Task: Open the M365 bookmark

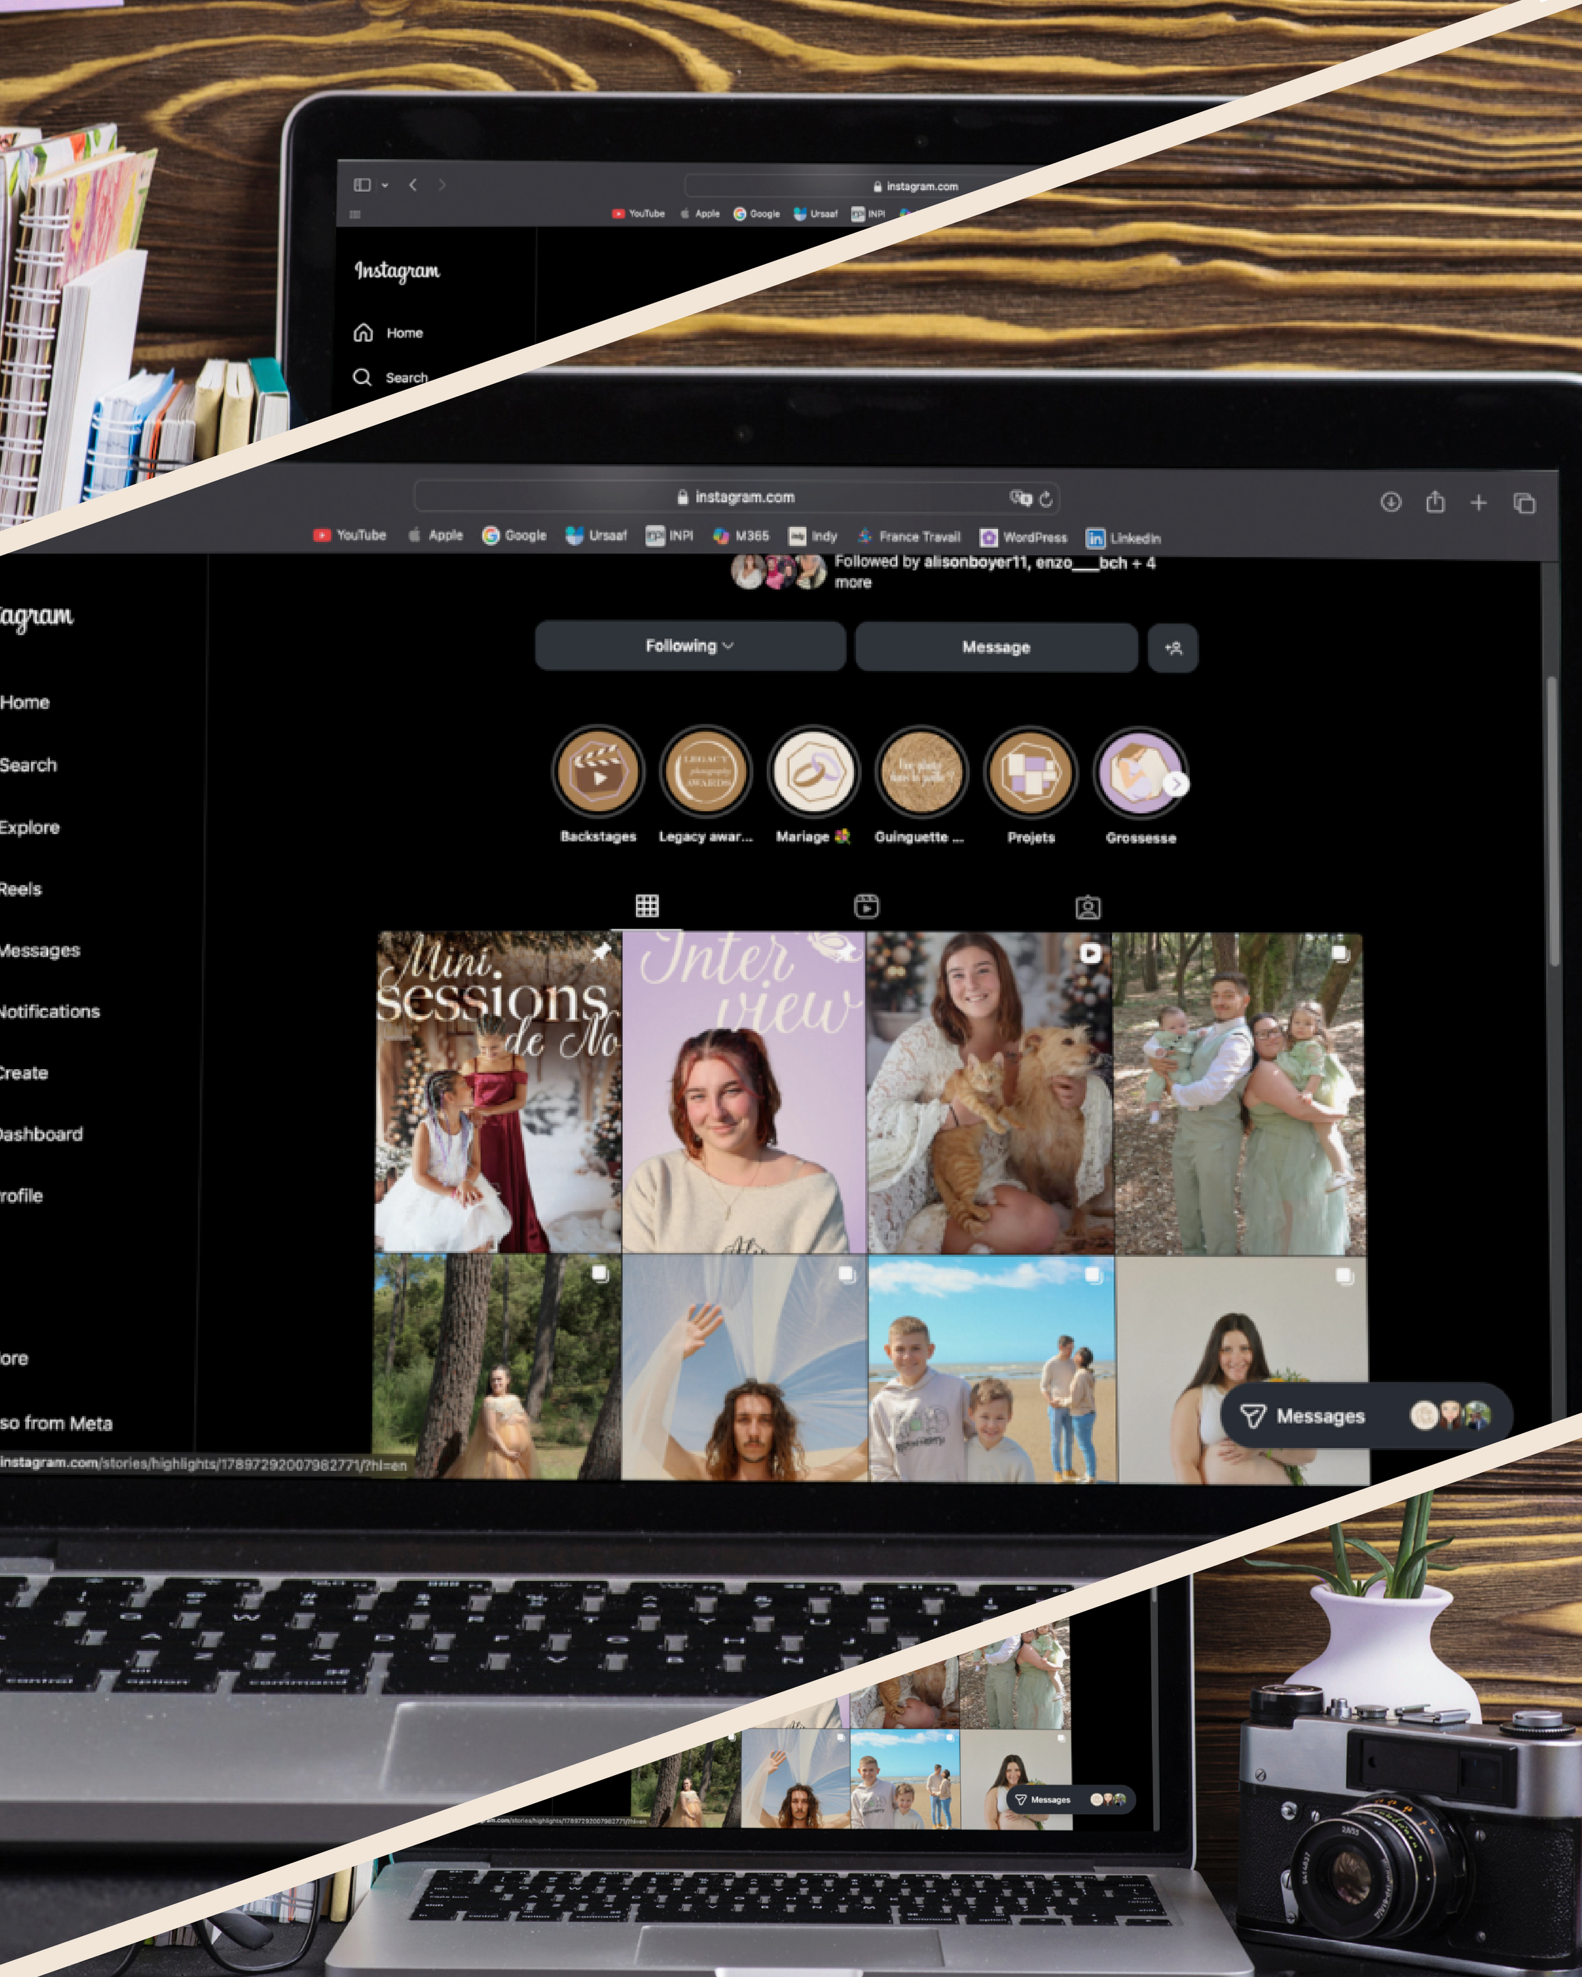Action: [x=741, y=535]
